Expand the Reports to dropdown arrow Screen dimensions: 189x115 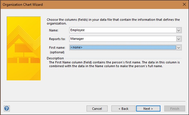click(x=179, y=39)
